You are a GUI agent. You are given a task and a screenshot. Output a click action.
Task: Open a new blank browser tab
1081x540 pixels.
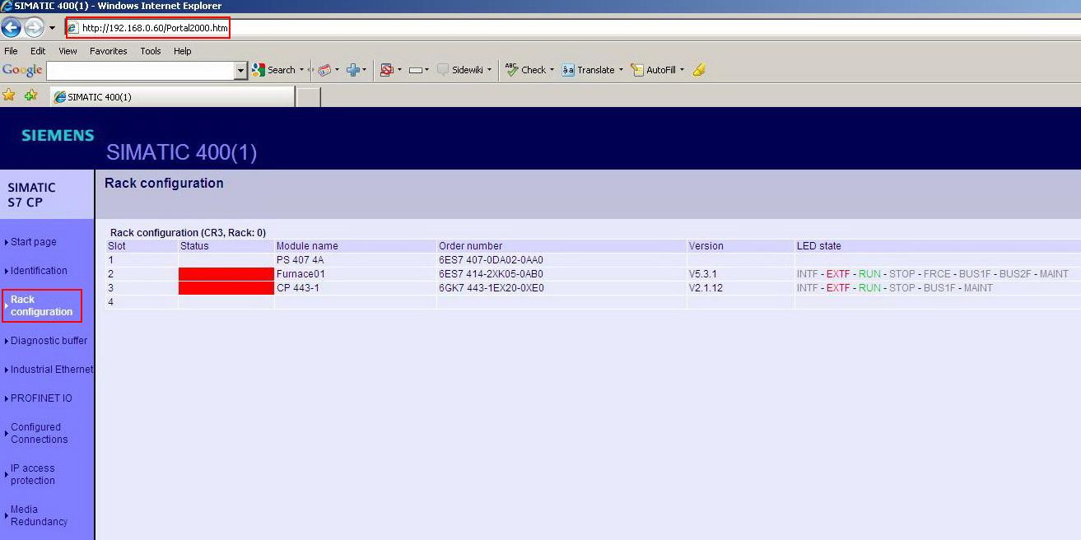point(308,97)
